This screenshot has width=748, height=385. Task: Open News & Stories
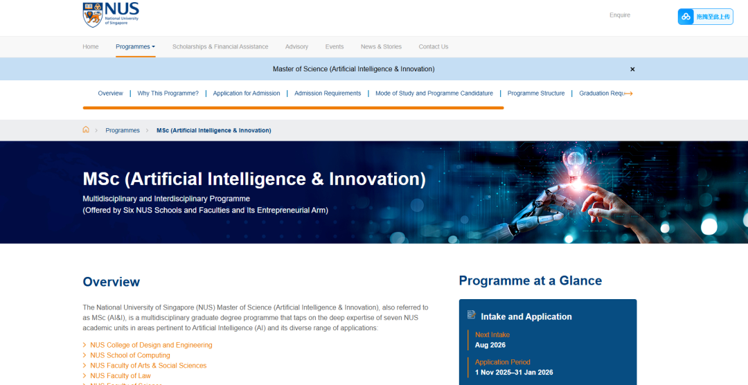coord(381,47)
